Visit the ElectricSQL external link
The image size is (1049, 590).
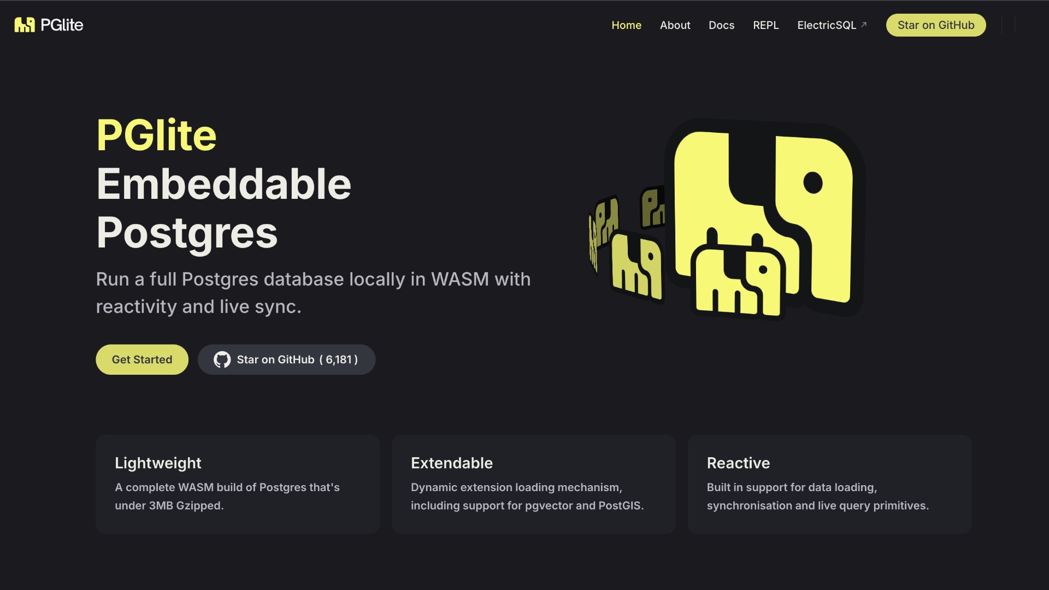[832, 25]
